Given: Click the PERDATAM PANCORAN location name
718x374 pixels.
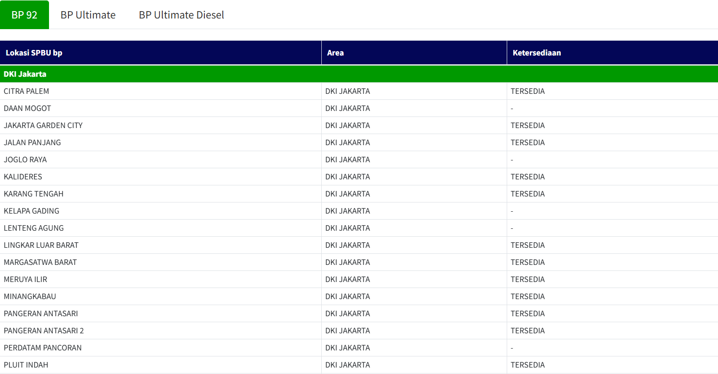Looking at the screenshot, I should 43,348.
